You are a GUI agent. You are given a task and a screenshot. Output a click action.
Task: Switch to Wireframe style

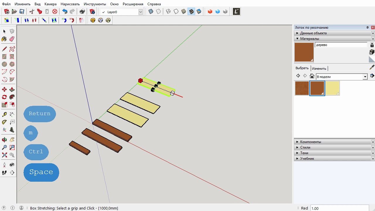(168, 12)
